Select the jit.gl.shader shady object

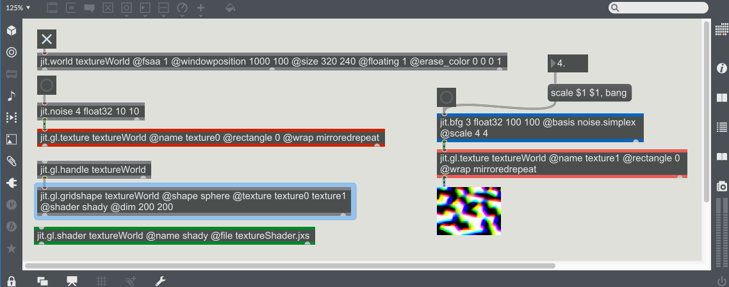[174, 236]
